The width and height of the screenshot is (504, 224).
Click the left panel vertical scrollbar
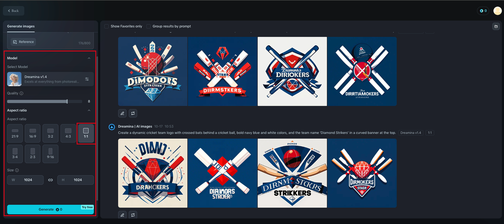[x=97, y=128]
